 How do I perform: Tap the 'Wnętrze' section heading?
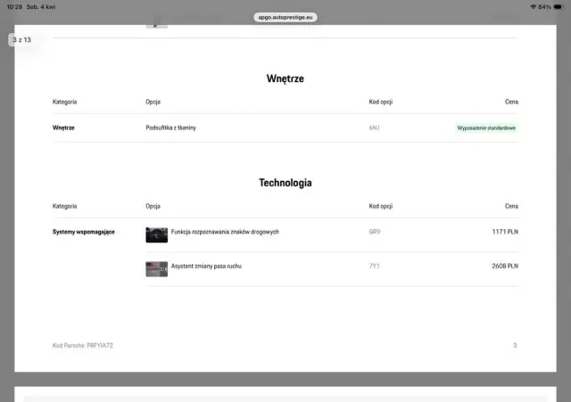pyautogui.click(x=285, y=78)
